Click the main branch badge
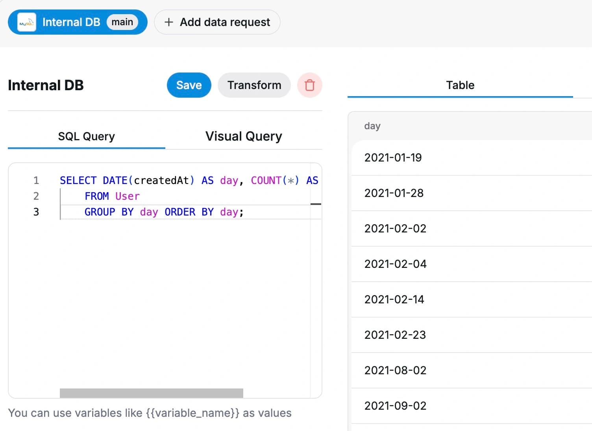Screen dimensions: 592x431 tap(122, 22)
